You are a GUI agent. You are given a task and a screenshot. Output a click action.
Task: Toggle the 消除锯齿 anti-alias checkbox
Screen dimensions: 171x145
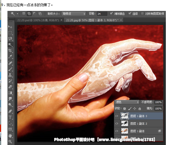(x=111, y=13)
